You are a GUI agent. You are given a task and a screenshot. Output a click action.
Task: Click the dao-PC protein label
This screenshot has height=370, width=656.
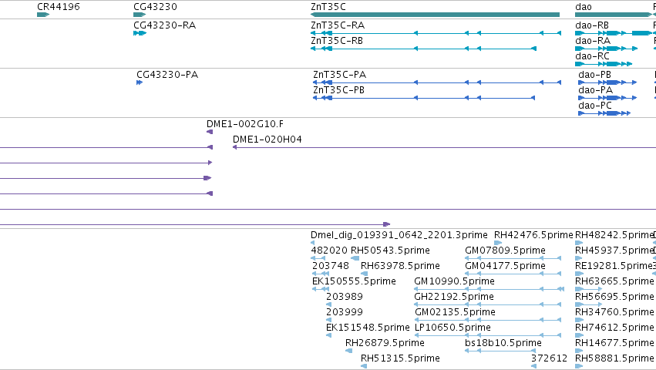tap(595, 106)
